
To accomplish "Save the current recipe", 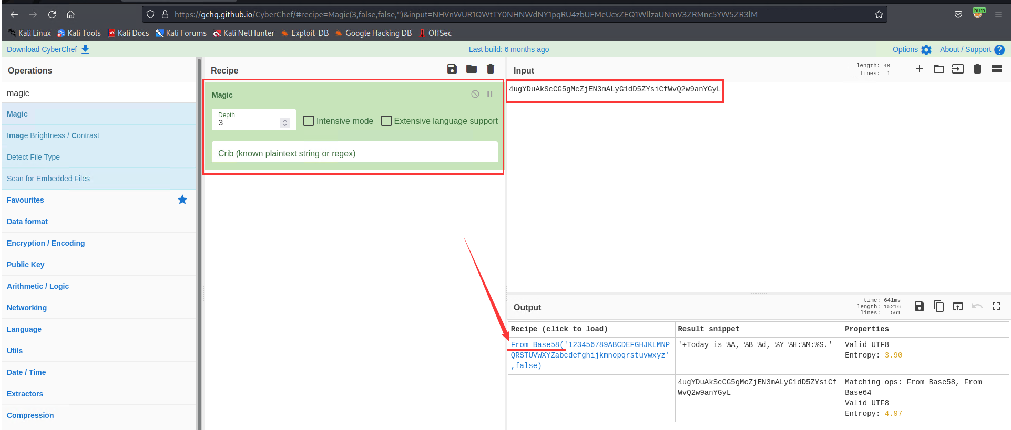I will tap(452, 69).
